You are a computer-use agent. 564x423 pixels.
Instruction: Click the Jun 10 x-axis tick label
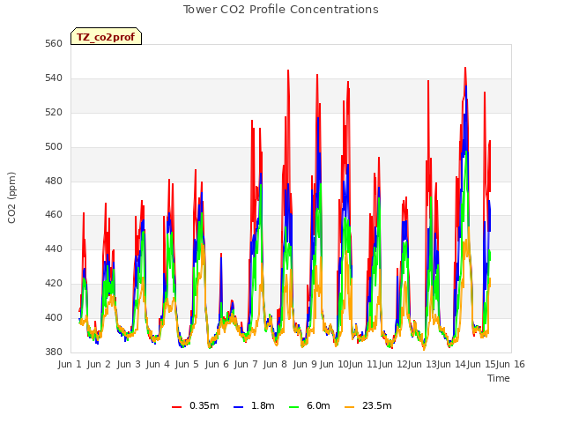pyautogui.click(x=334, y=364)
